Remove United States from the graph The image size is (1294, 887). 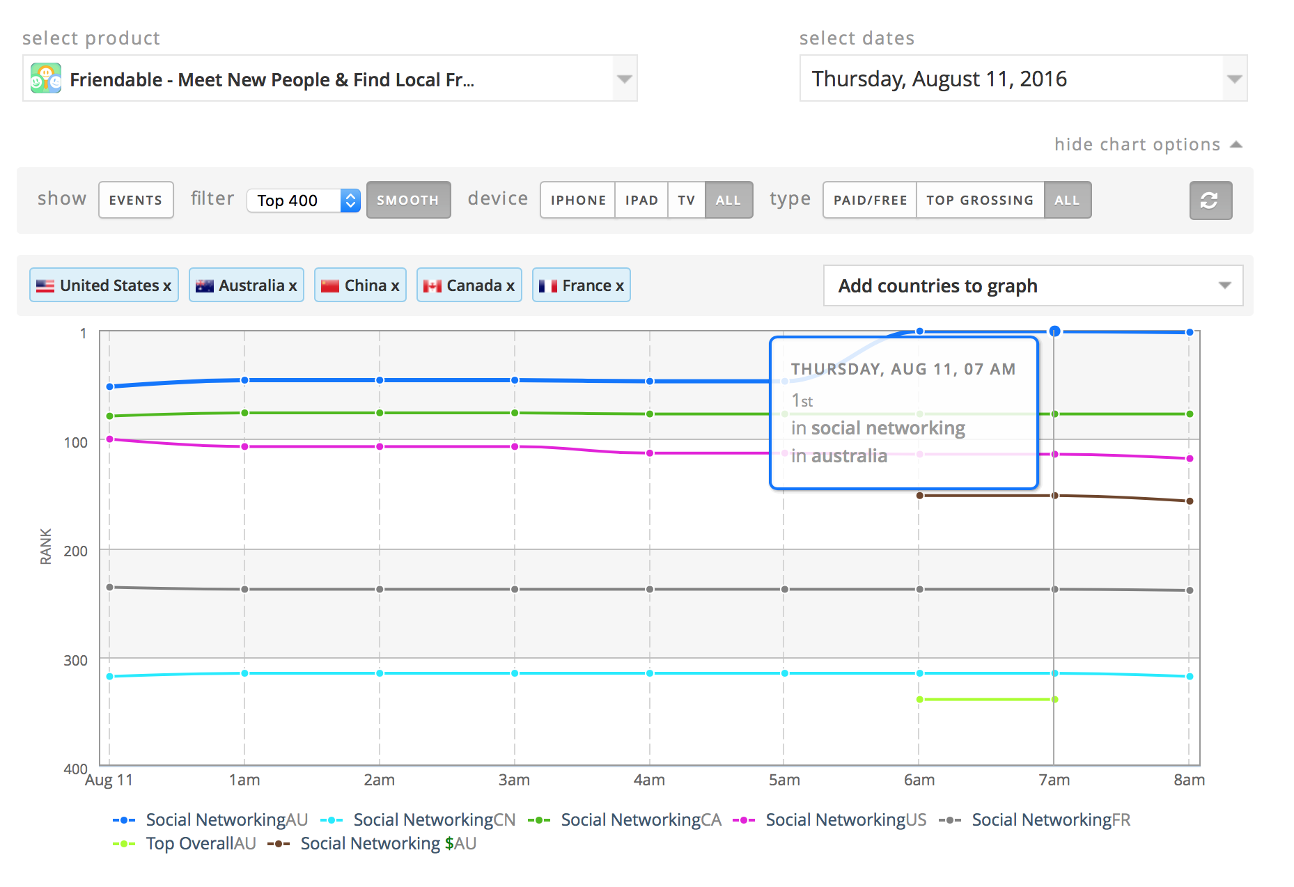click(x=167, y=286)
